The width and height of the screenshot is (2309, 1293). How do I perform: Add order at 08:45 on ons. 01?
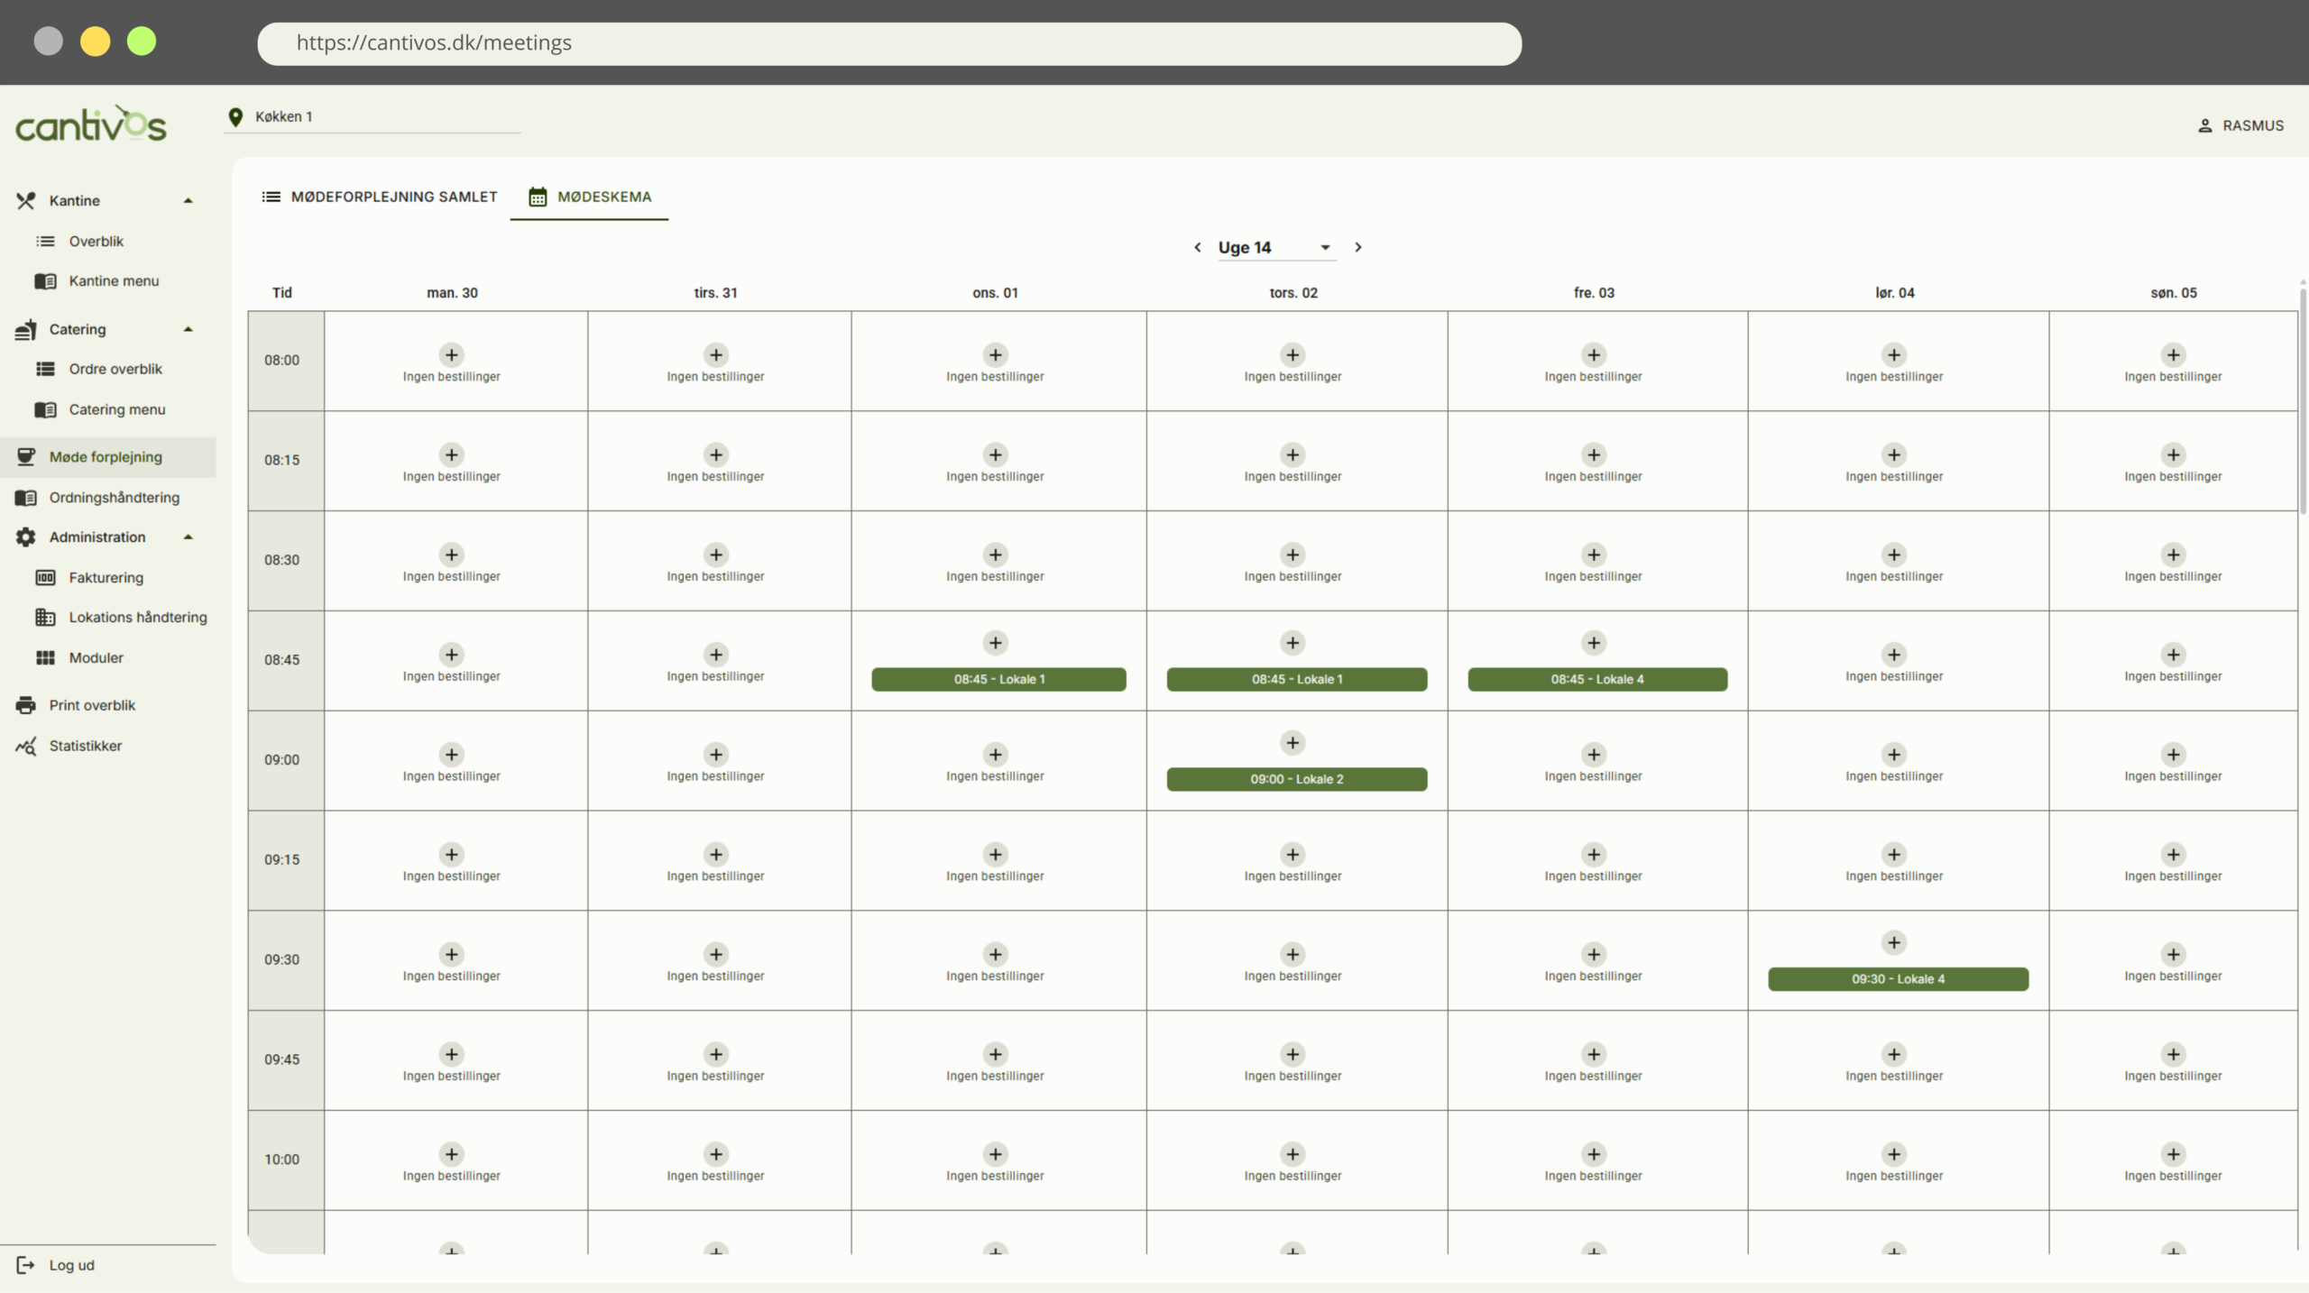pos(996,643)
